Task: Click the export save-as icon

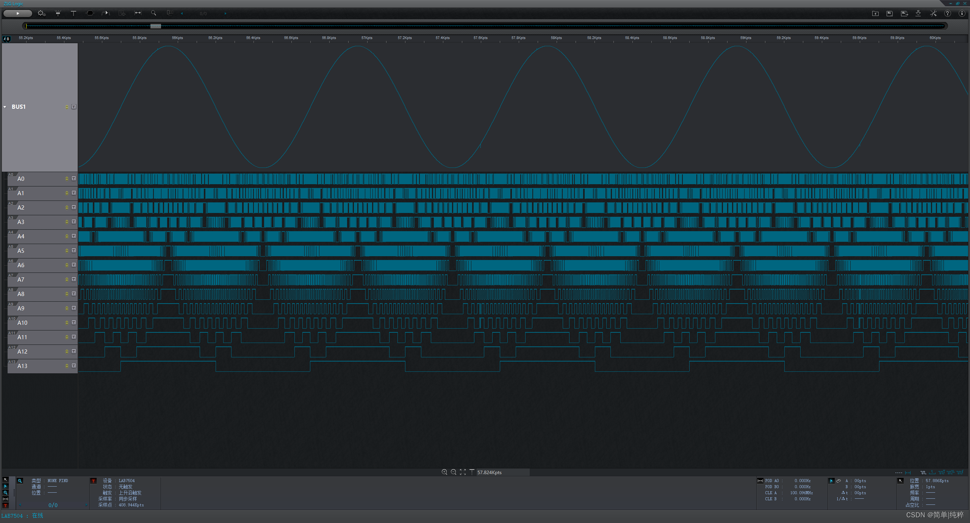Action: (904, 13)
